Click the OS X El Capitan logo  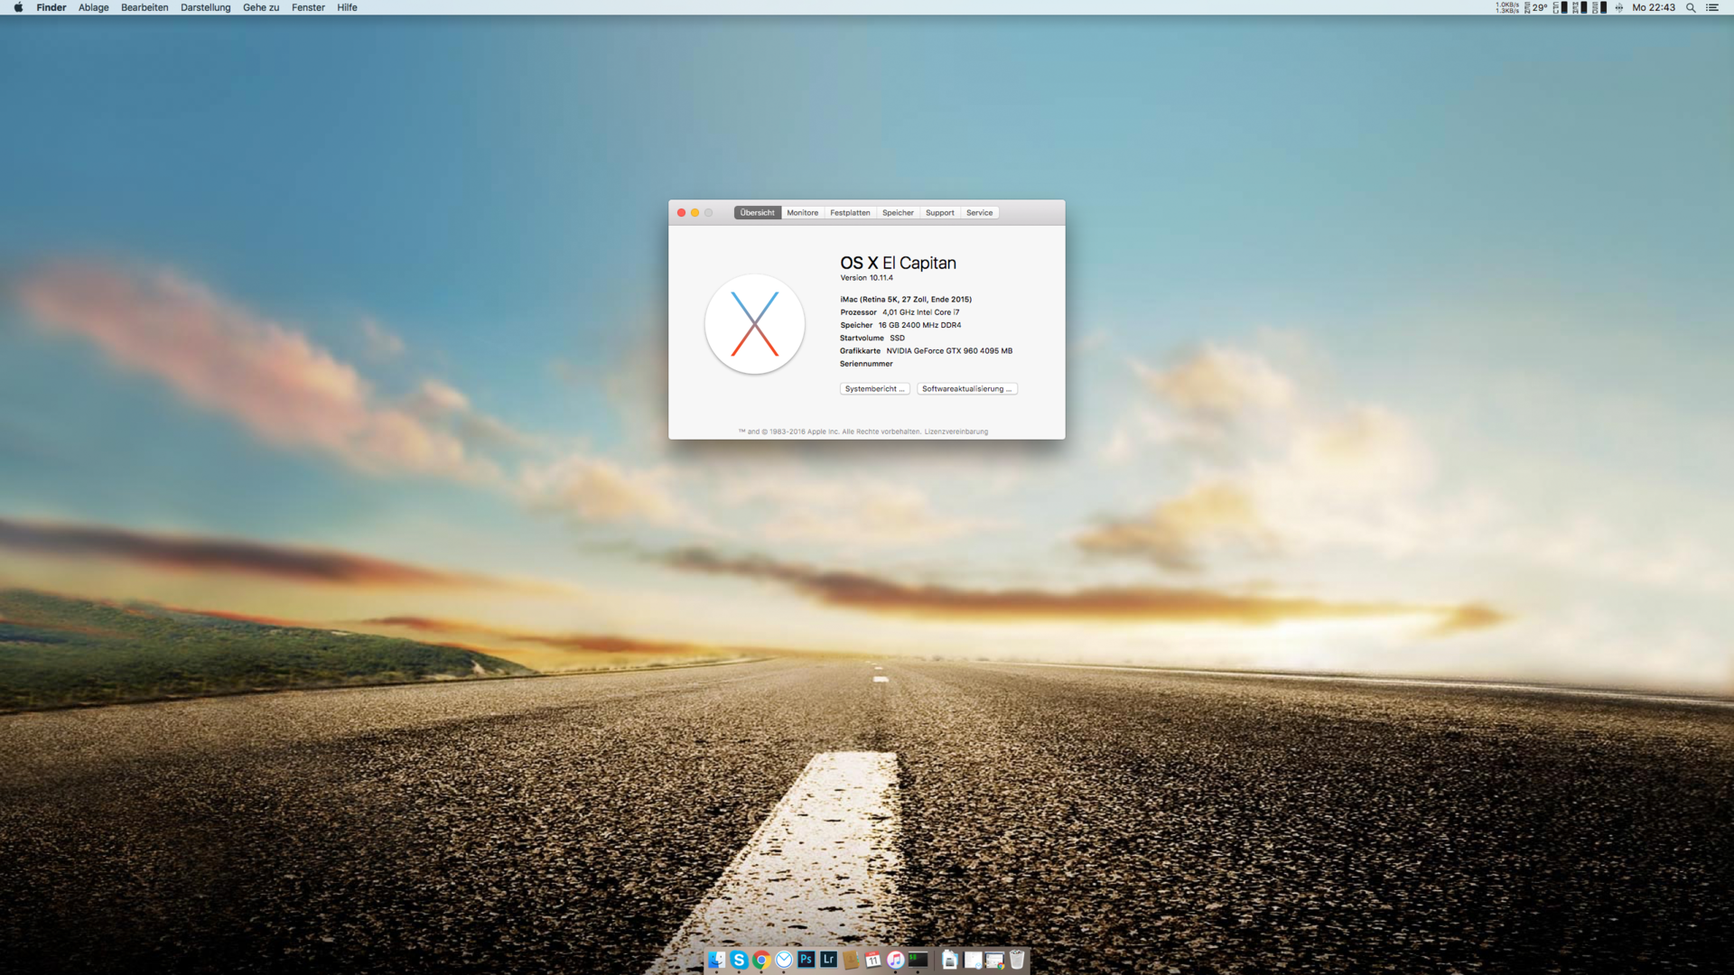click(755, 324)
